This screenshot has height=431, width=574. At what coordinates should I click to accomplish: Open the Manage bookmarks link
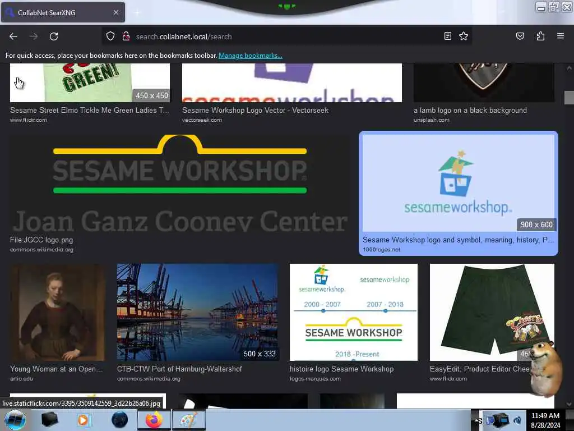(251, 56)
